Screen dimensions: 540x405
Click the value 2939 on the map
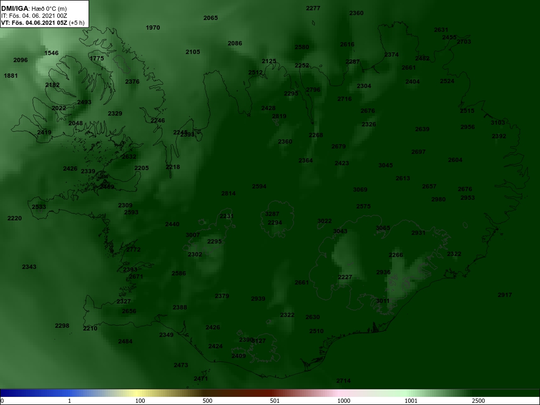pyautogui.click(x=258, y=299)
